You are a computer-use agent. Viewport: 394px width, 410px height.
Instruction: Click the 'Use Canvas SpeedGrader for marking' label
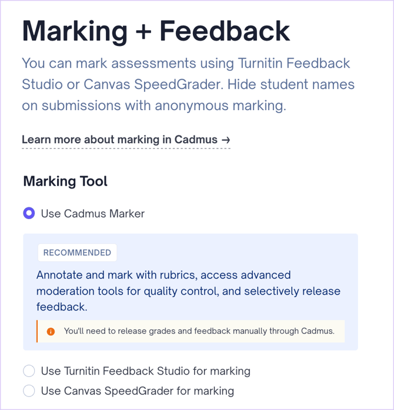(x=137, y=391)
